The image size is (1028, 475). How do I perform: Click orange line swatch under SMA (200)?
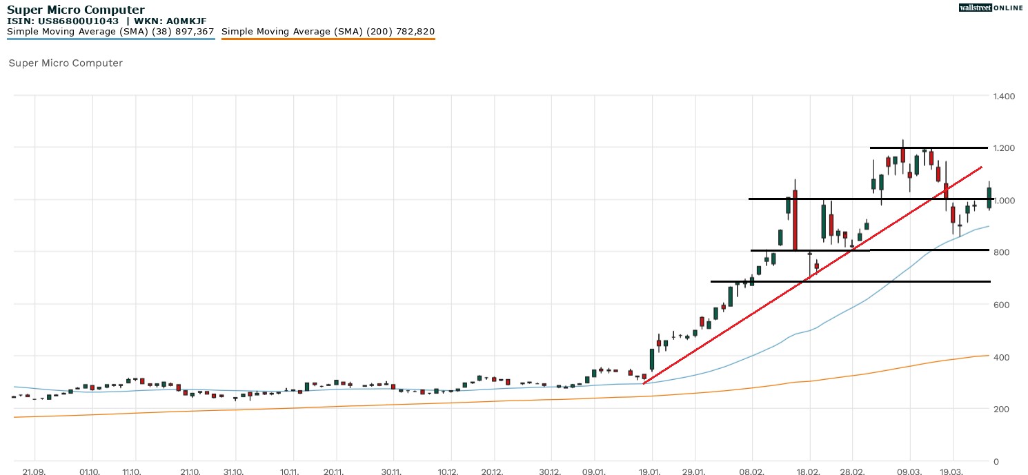coord(328,39)
